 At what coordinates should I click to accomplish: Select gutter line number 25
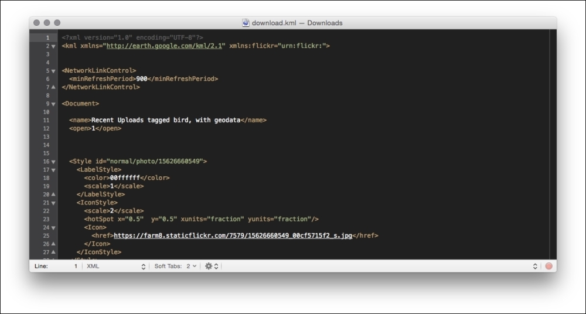pyautogui.click(x=46, y=236)
